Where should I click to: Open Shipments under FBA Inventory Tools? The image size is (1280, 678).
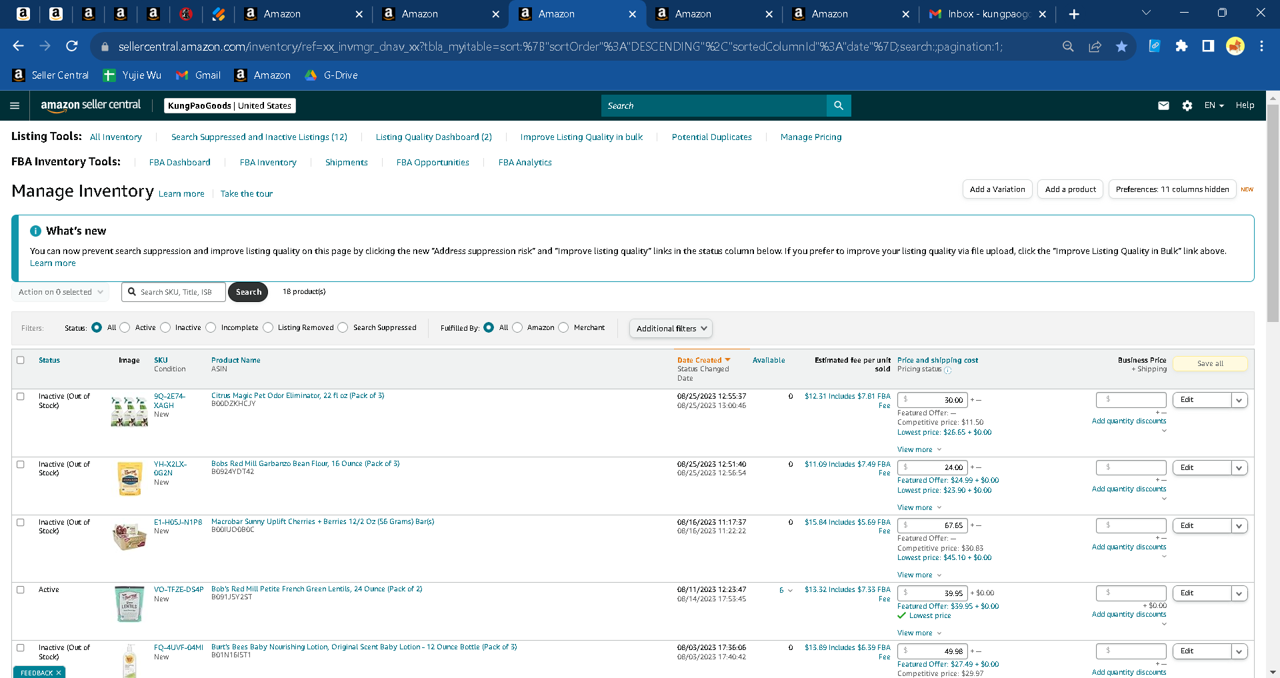click(x=347, y=163)
